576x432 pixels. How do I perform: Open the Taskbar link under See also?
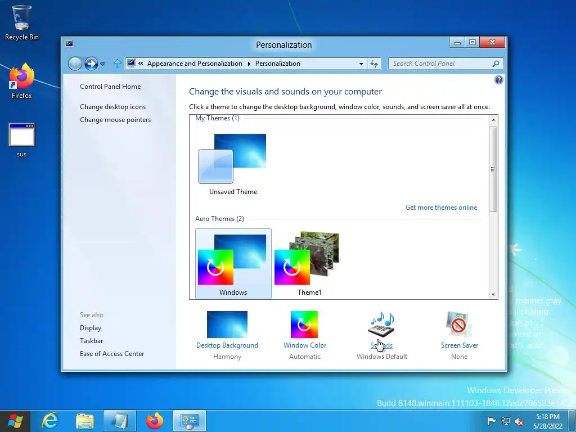92,340
